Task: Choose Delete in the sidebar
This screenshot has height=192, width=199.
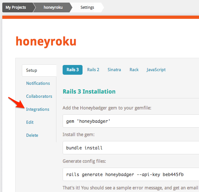Action: click(32, 135)
